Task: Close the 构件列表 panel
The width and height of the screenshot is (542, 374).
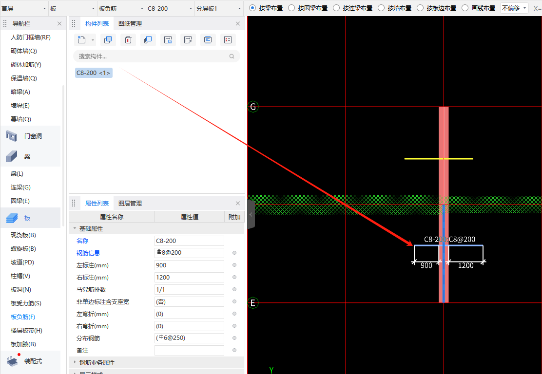Action: [238, 23]
